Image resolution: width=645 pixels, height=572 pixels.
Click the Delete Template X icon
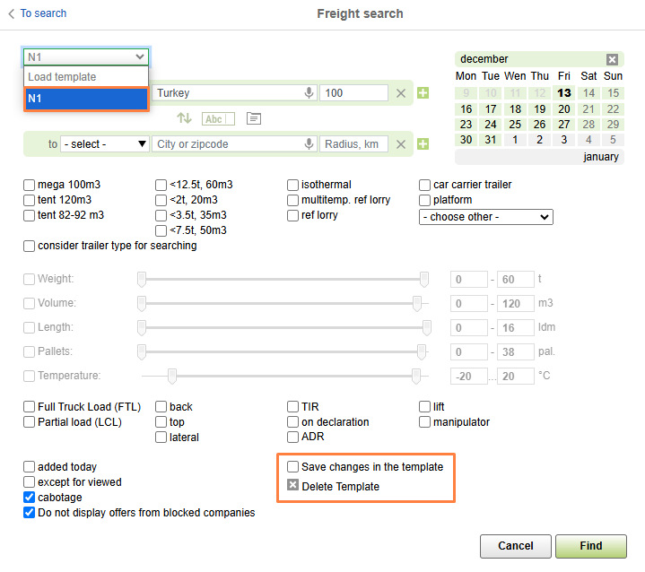[292, 486]
